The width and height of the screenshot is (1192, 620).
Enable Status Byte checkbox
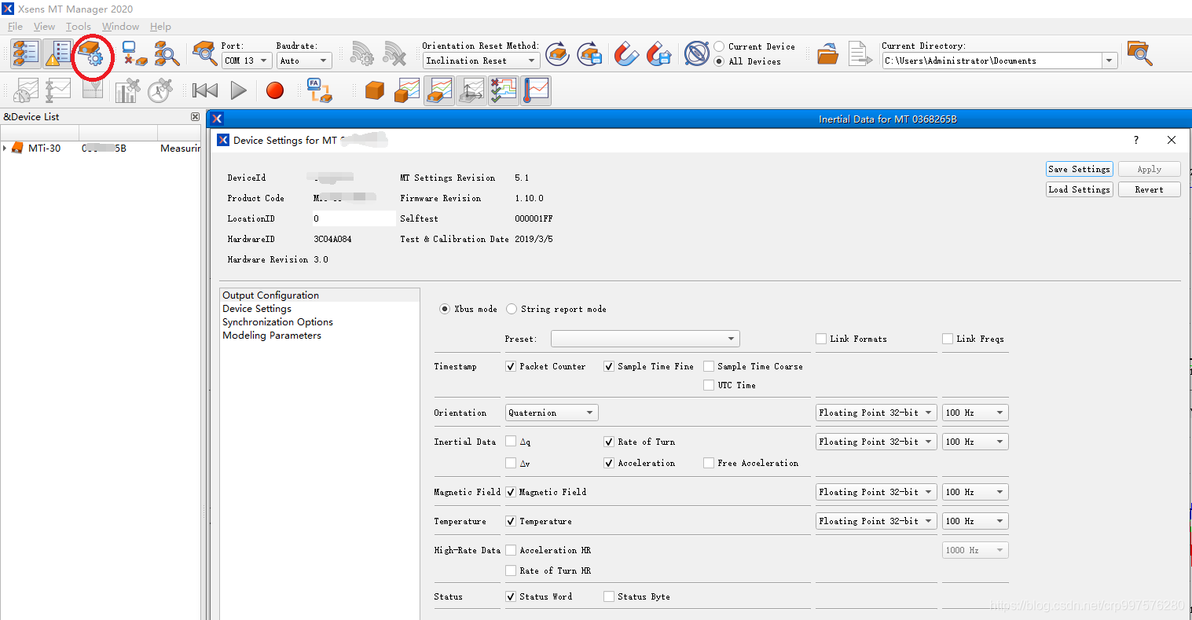pos(609,596)
